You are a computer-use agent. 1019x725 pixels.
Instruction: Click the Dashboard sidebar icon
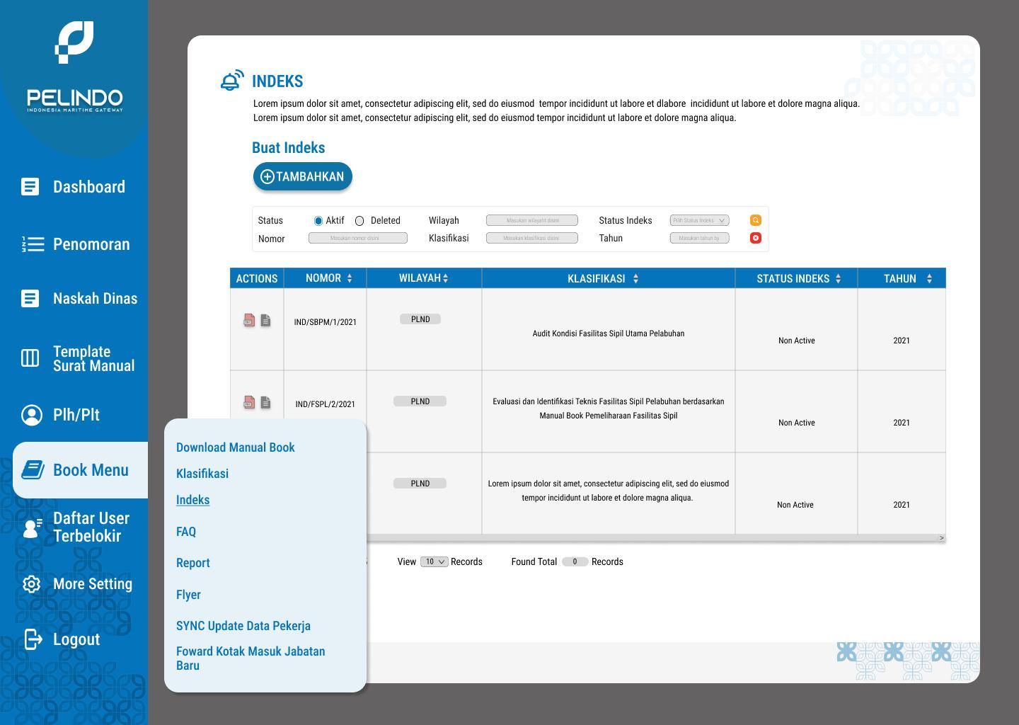(30, 187)
